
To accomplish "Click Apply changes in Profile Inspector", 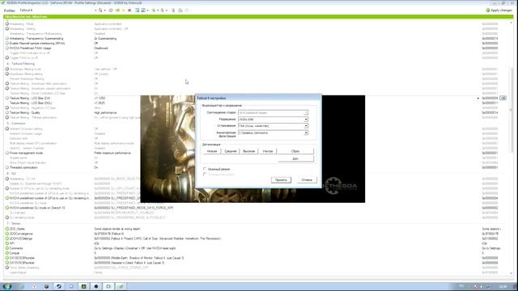I will [x=499, y=11].
